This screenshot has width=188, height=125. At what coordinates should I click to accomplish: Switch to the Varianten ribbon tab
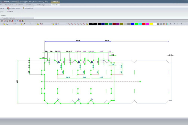tap(56, 5)
